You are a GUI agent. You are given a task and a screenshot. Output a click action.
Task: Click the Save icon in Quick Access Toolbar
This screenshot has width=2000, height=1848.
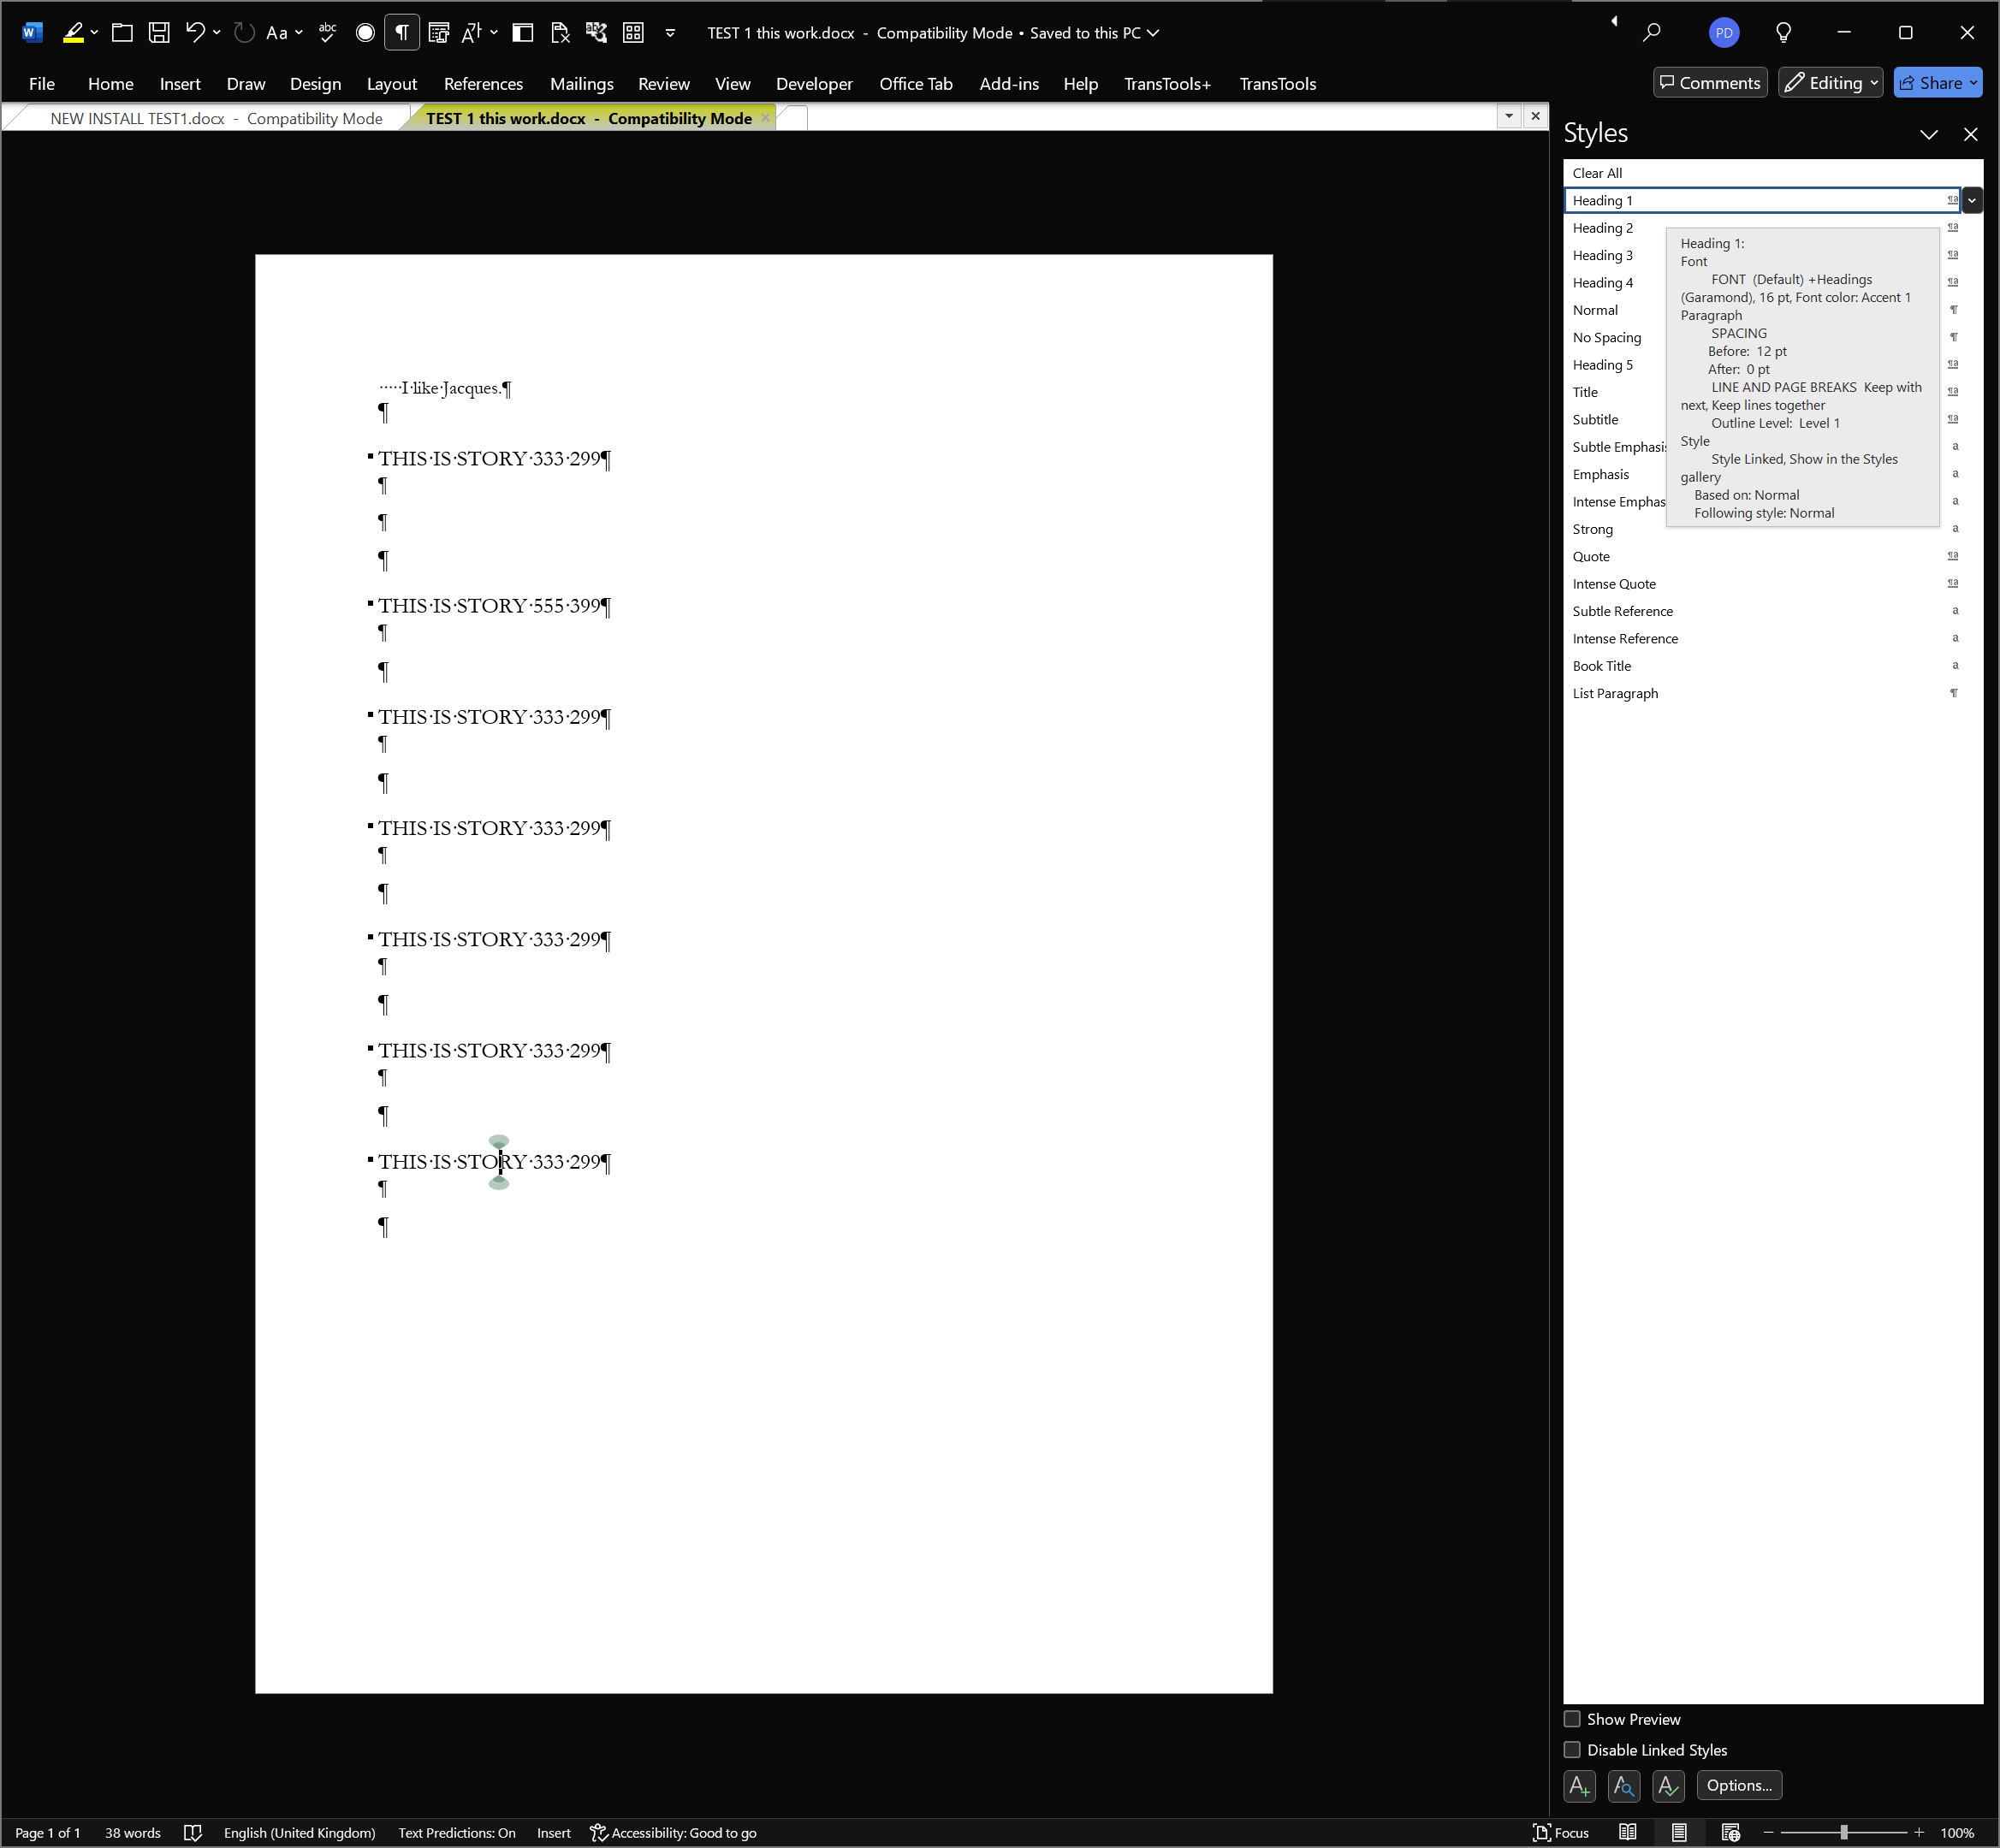pos(158,33)
